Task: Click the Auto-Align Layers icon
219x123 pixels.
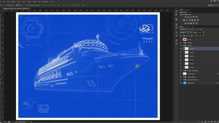Action: tap(83, 5)
